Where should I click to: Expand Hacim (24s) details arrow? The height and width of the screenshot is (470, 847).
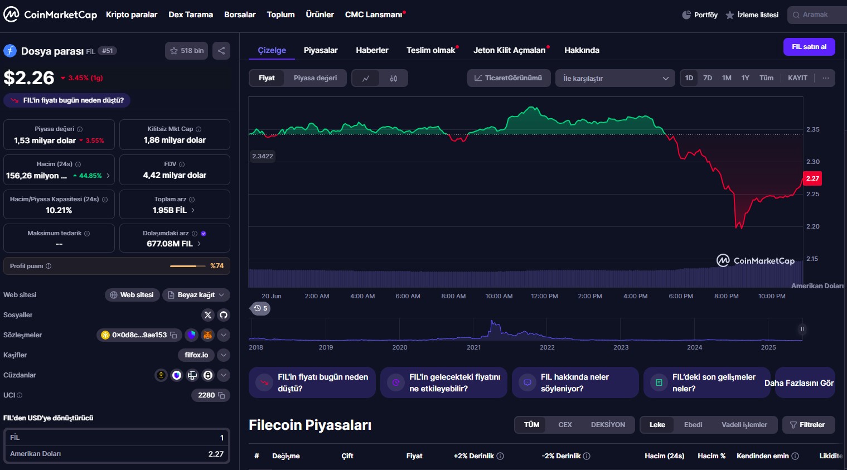point(108,176)
